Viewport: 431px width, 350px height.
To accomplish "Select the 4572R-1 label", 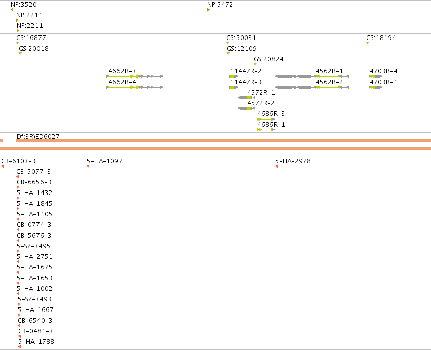I will click(261, 93).
